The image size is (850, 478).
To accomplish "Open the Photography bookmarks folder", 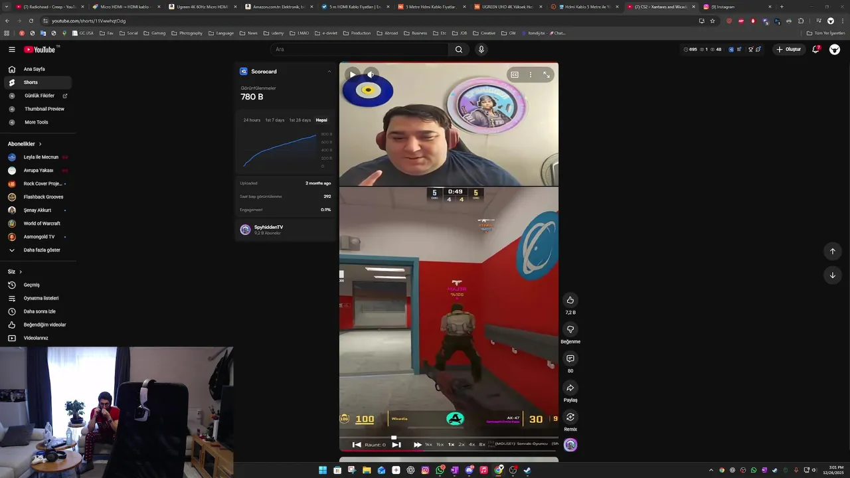I will [x=187, y=33].
